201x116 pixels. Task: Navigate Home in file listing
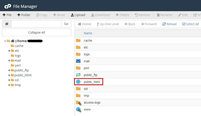pyautogui.click(x=84, y=24)
